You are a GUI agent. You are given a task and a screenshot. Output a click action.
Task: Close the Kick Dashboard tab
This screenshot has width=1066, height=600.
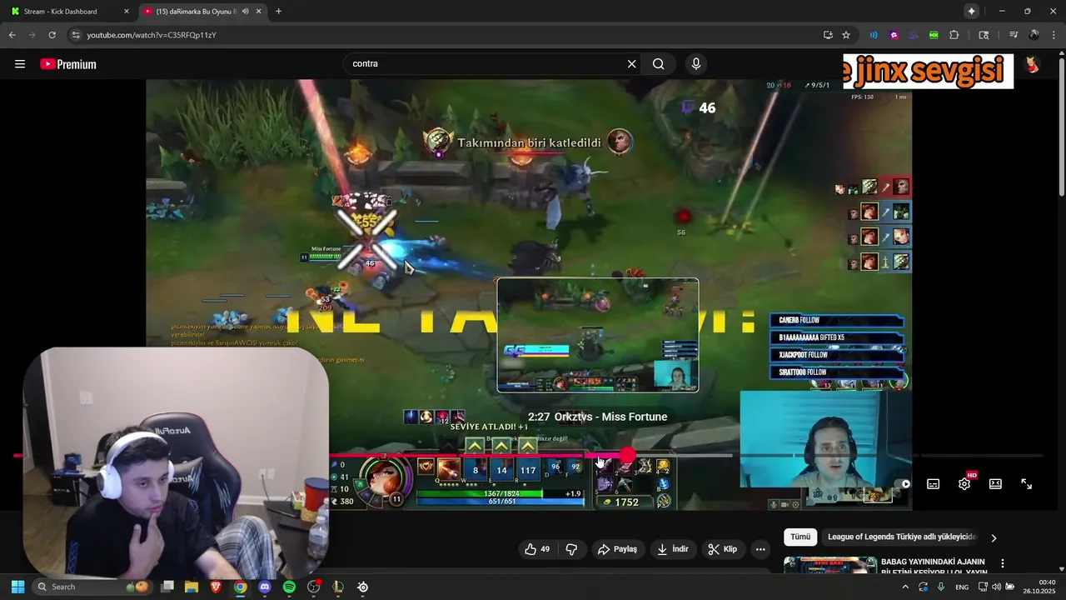(x=127, y=12)
